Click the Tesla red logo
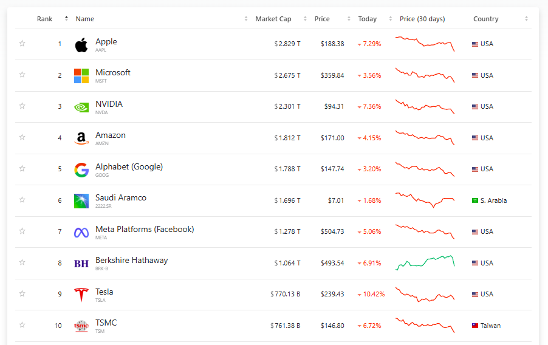 click(x=81, y=295)
